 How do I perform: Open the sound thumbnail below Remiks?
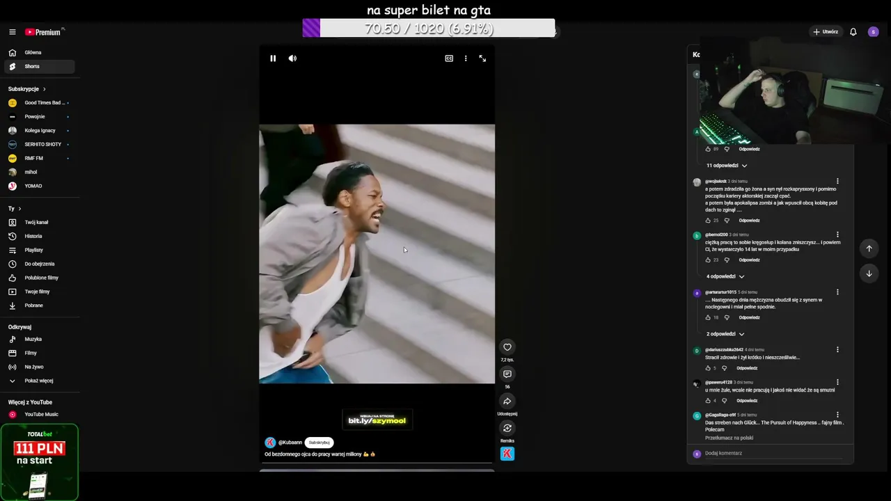pos(507,454)
